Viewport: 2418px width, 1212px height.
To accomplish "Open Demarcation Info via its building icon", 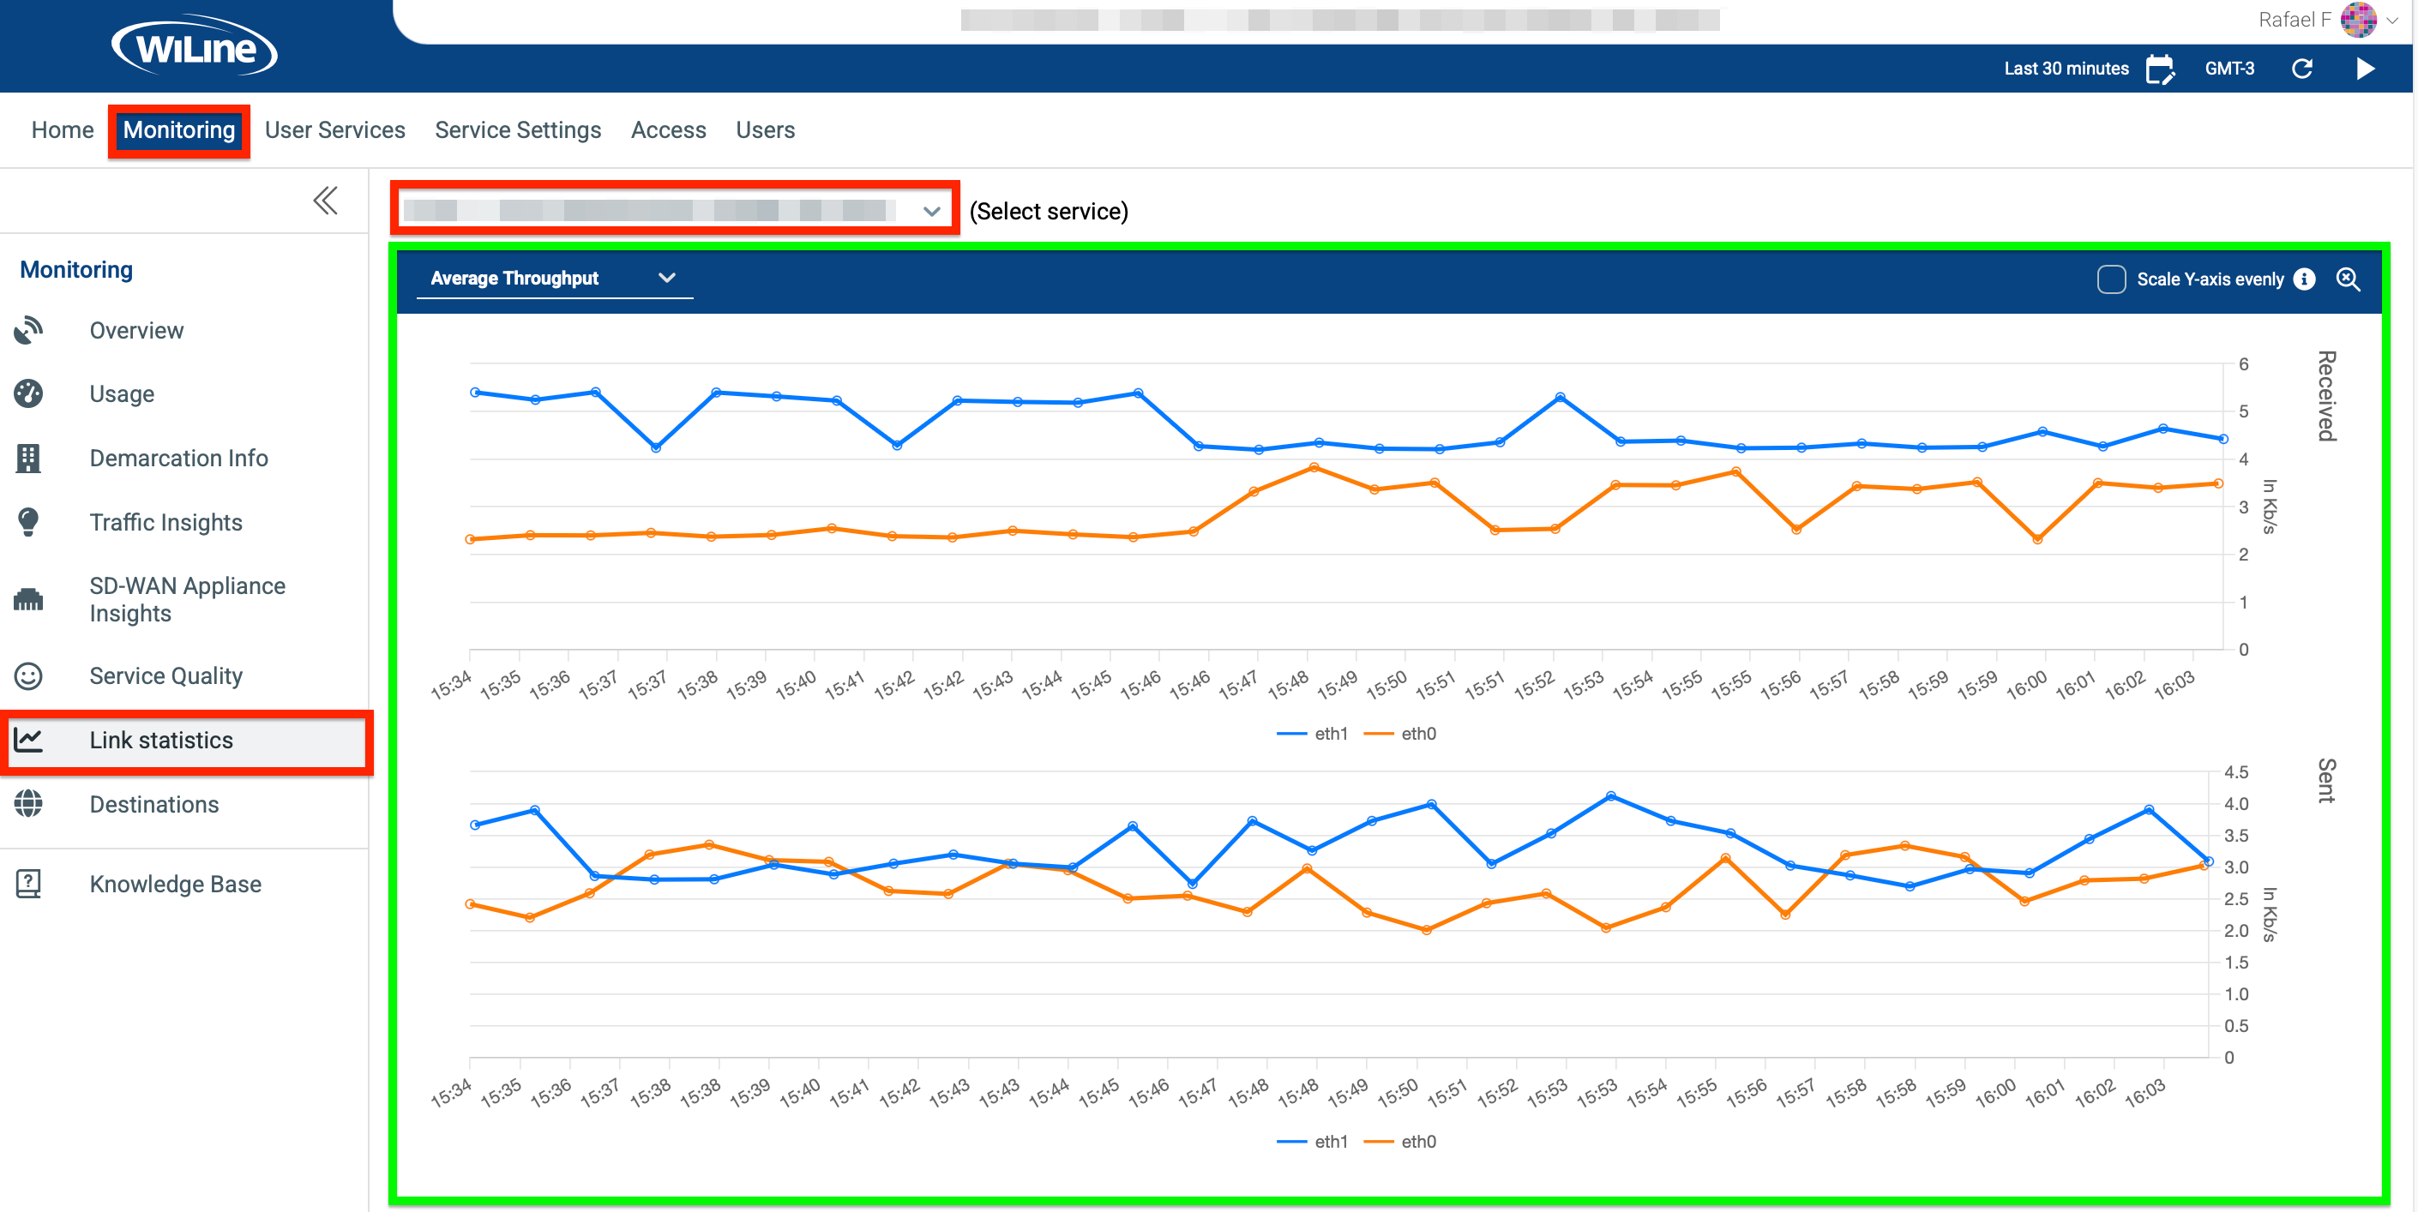I will coord(29,458).
